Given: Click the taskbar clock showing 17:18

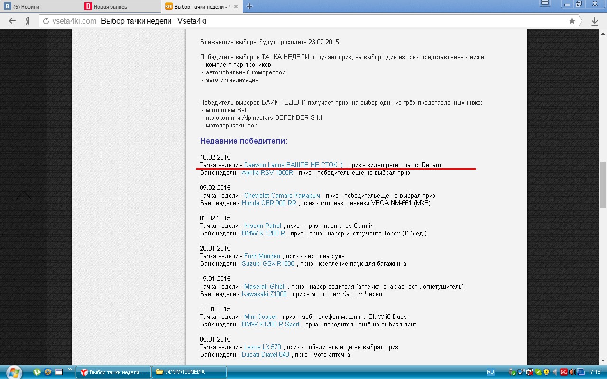Looking at the screenshot, I should pyautogui.click(x=594, y=372).
